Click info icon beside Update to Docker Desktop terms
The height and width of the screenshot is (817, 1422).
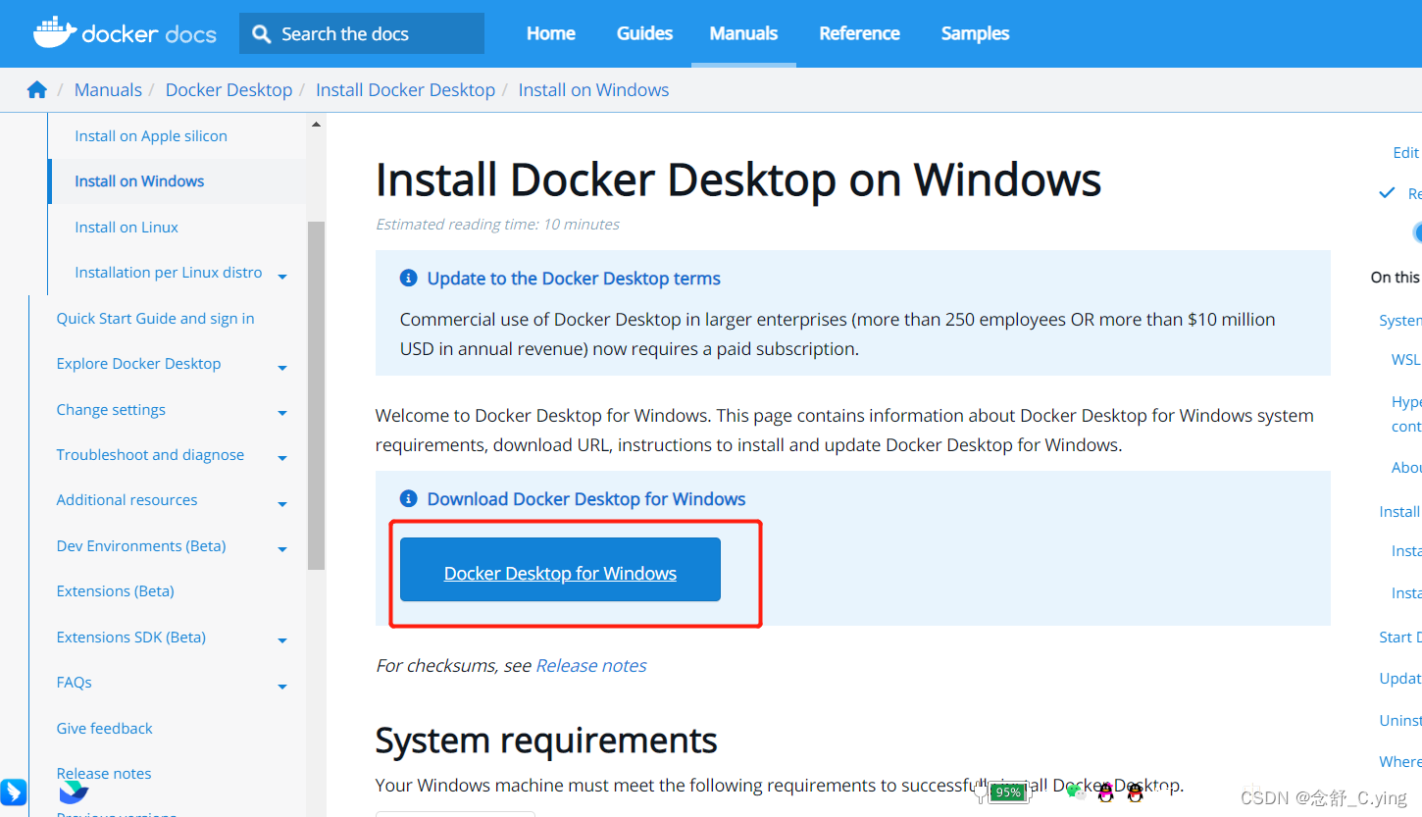point(409,279)
